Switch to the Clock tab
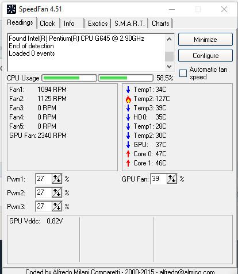This screenshot has width=238, height=274. click(x=48, y=24)
